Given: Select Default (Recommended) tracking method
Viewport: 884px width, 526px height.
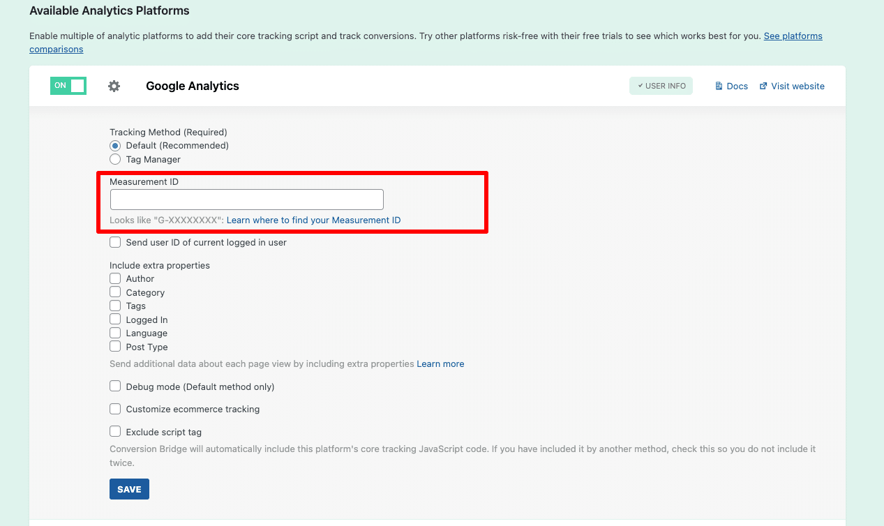Looking at the screenshot, I should pyautogui.click(x=115, y=146).
